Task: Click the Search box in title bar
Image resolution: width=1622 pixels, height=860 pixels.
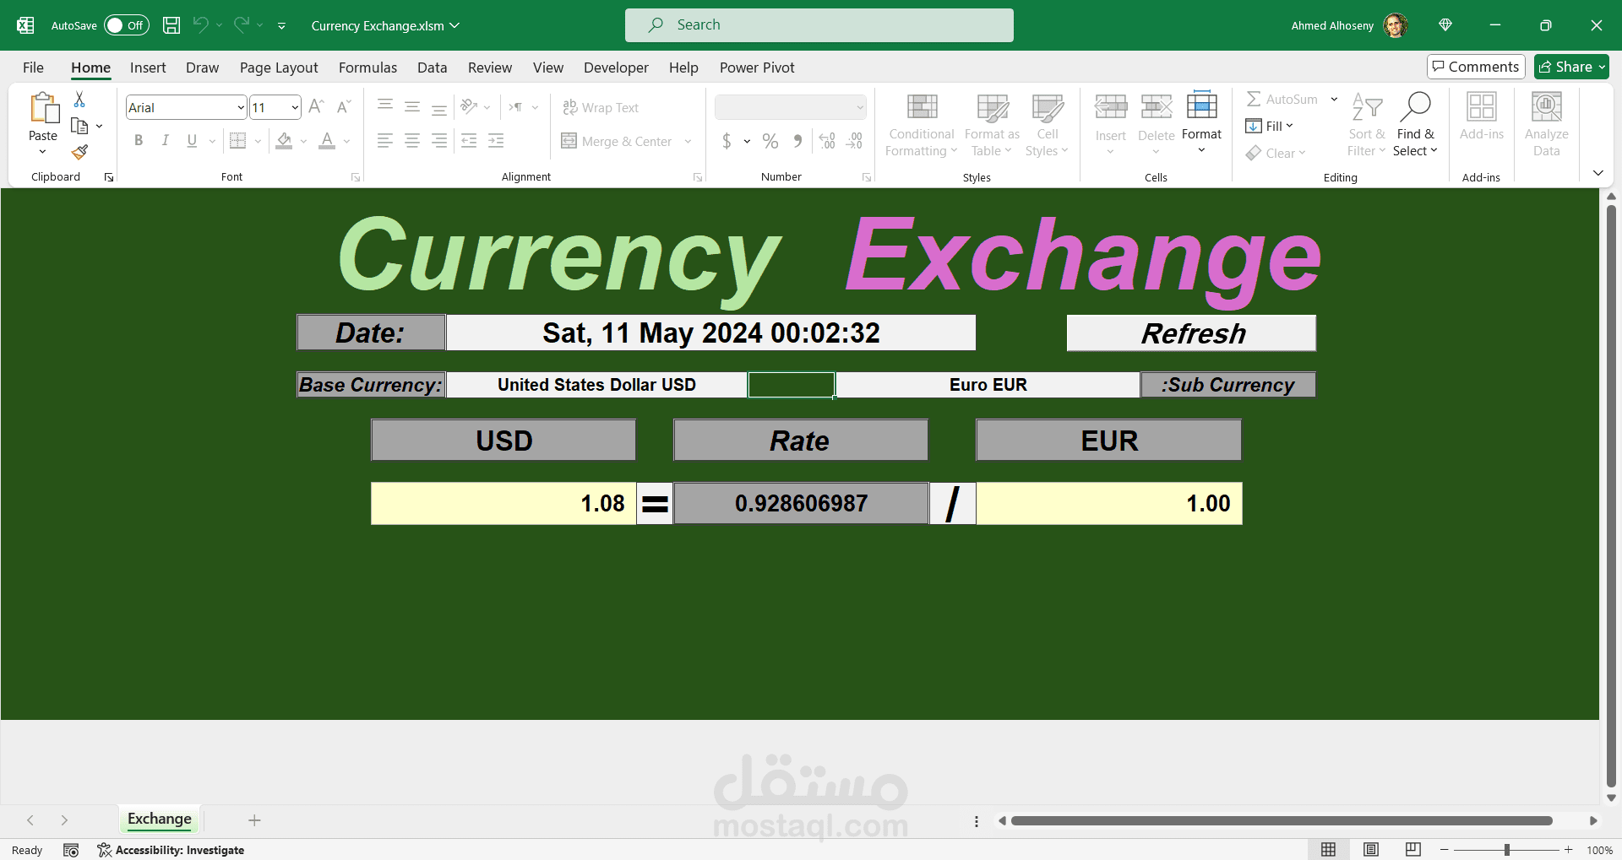Action: click(819, 25)
